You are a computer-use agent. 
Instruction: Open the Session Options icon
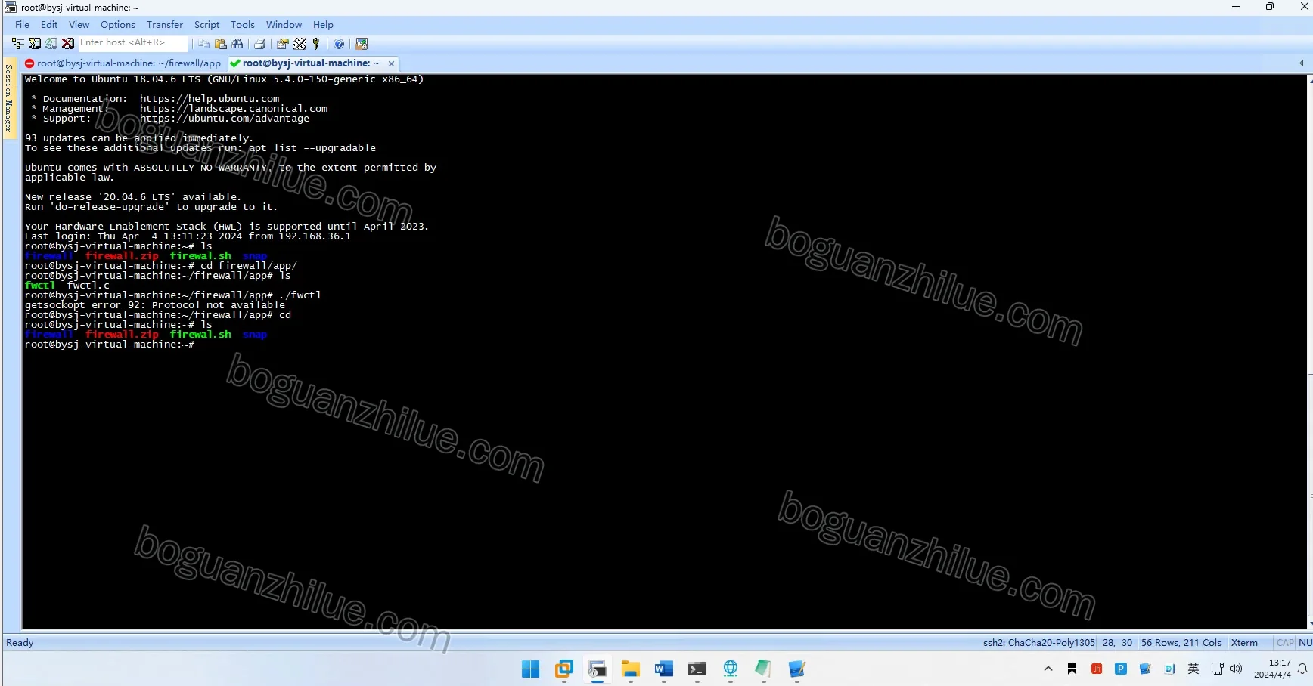click(282, 44)
